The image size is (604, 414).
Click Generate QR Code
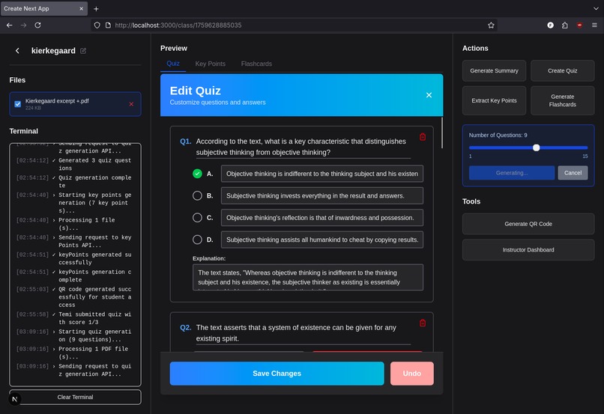(x=528, y=224)
